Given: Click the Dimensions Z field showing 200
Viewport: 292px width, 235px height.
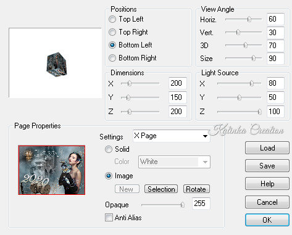Looking at the screenshot, I should tap(178, 112).
